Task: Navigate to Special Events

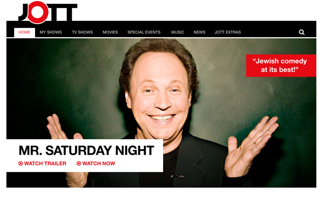Action: coord(144,32)
